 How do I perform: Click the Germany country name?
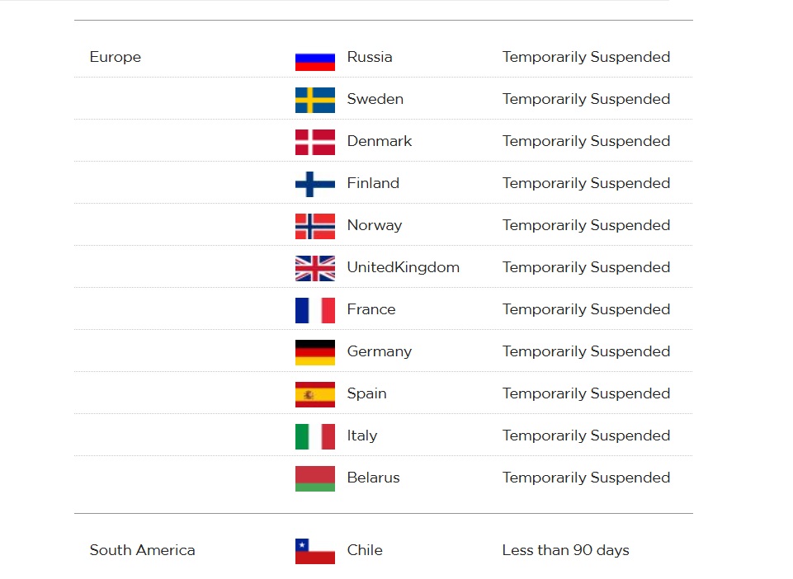click(x=380, y=351)
